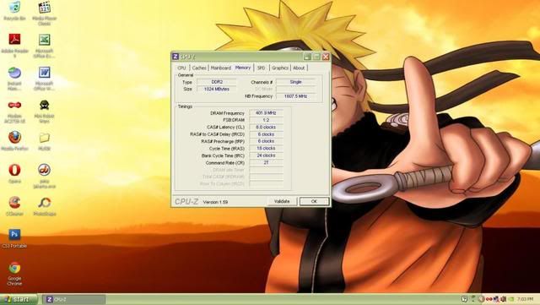Switch to the CPU tab in CPU-Z
This screenshot has width=540, height=305.
(x=182, y=68)
